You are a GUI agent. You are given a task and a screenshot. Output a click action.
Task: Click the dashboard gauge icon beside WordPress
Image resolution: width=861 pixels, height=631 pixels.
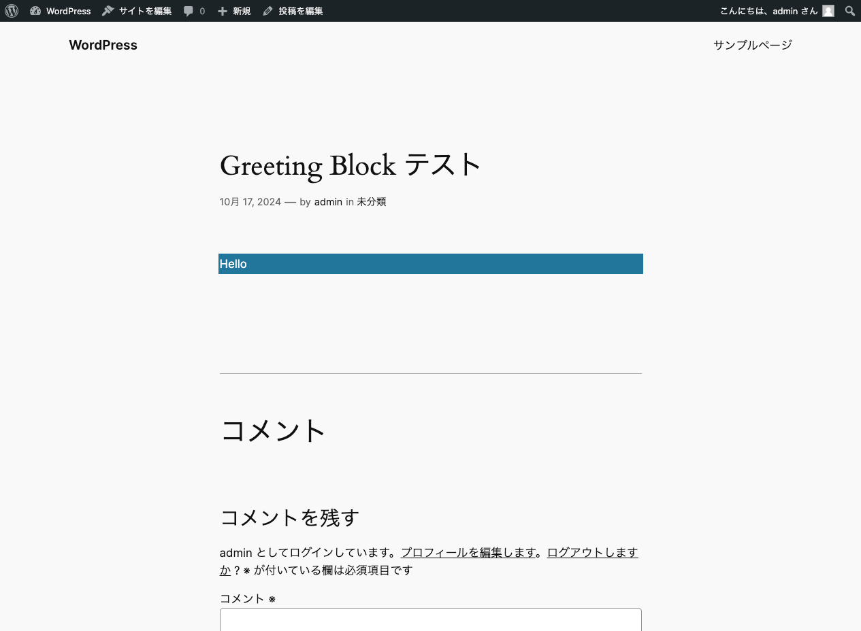tap(35, 11)
